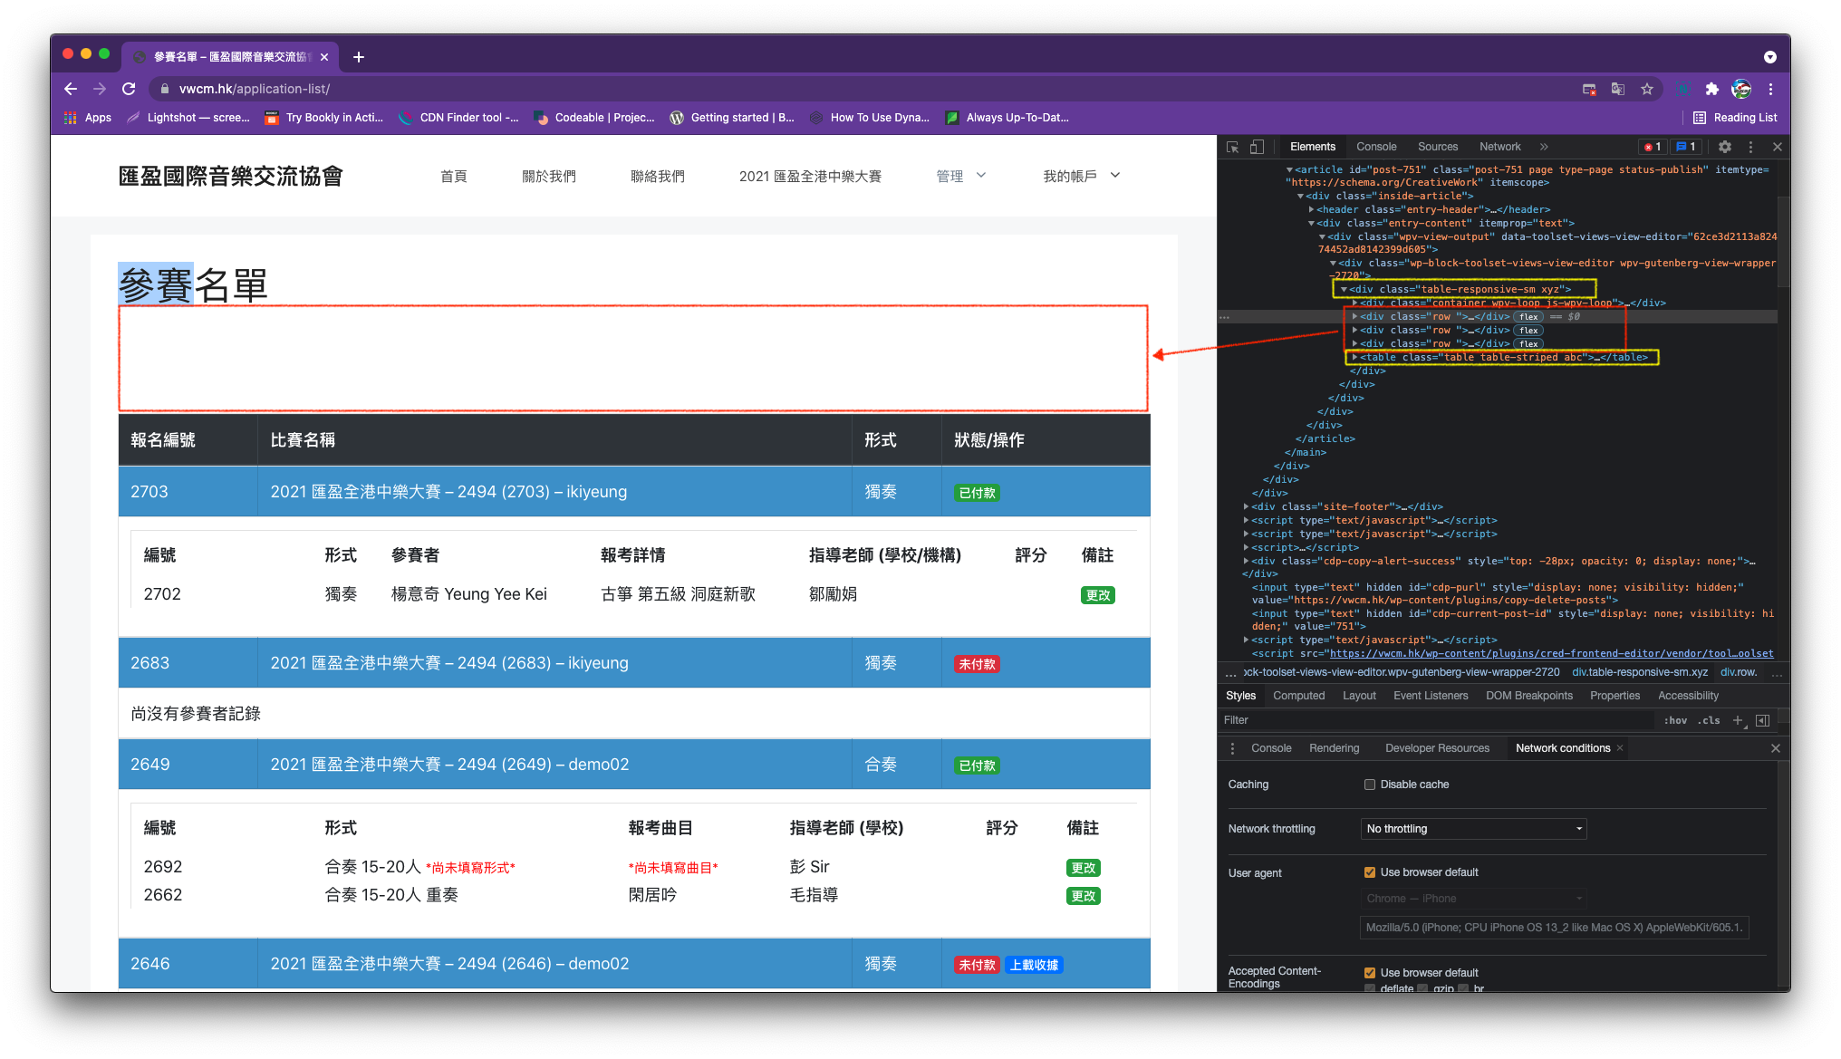Collapse the div inside-article node
This screenshot has height=1059, width=1841.
pyautogui.click(x=1300, y=196)
